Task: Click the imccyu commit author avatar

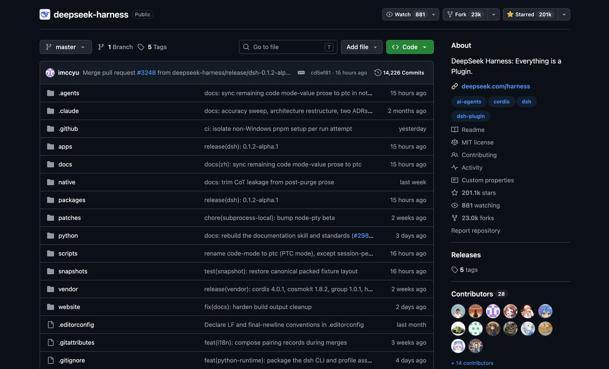Action: 50,73
